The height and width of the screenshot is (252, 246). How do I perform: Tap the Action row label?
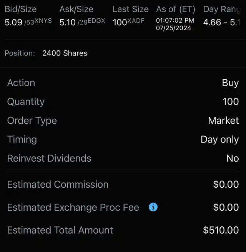(21, 83)
